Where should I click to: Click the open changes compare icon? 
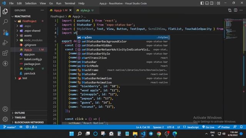click(230, 10)
